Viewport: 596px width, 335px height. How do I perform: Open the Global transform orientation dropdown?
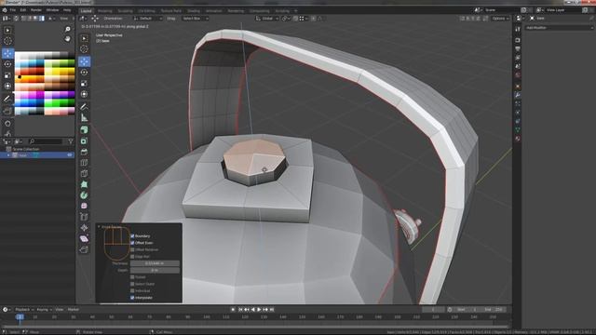coord(267,19)
